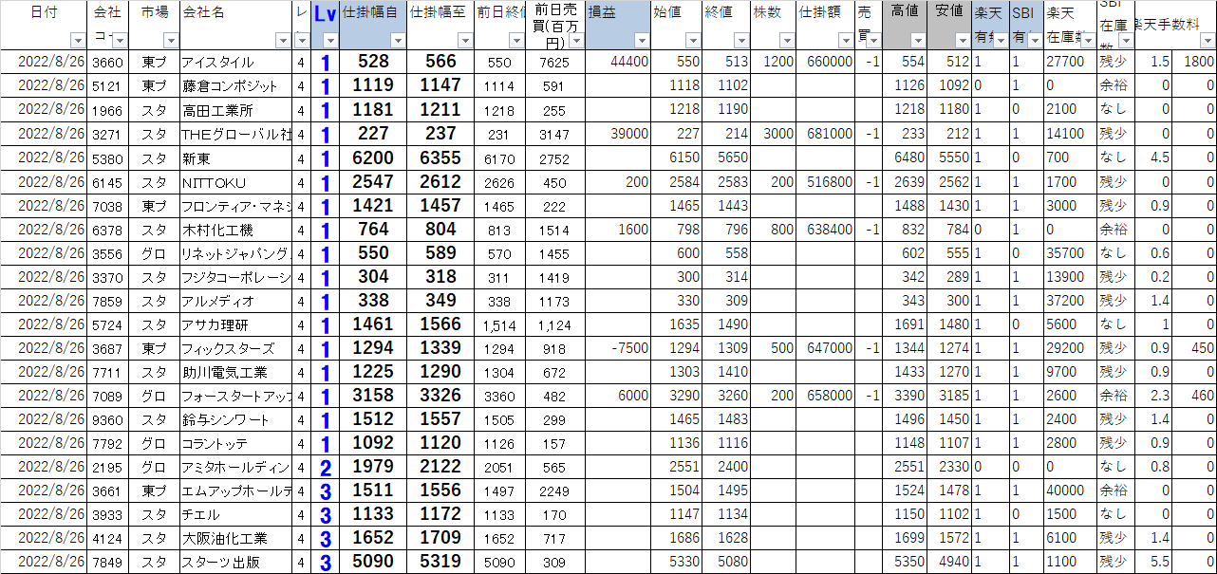Select the 日付 header cell

pos(44,25)
